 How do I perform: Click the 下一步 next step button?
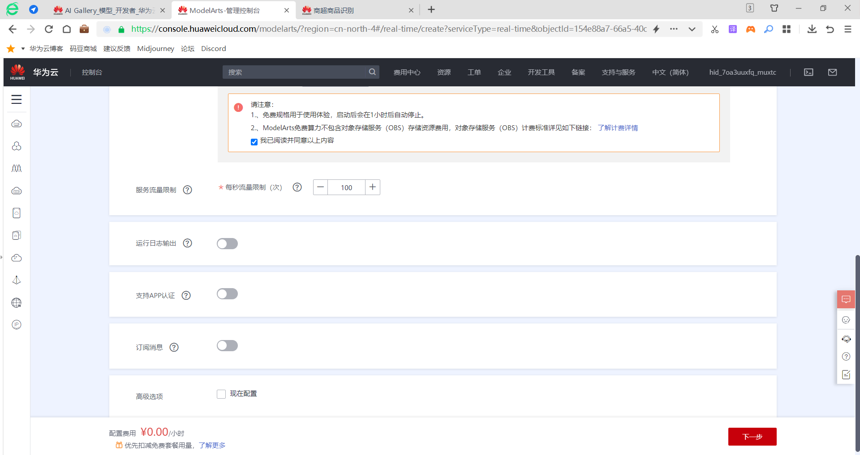pyautogui.click(x=752, y=437)
